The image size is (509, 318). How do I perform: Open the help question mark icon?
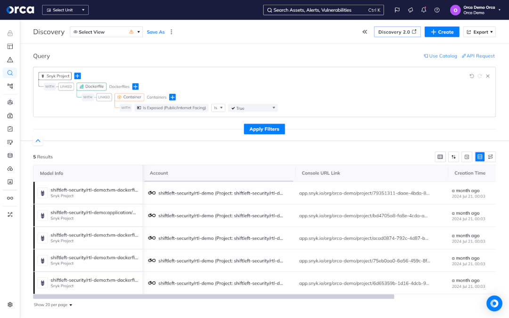click(x=437, y=10)
